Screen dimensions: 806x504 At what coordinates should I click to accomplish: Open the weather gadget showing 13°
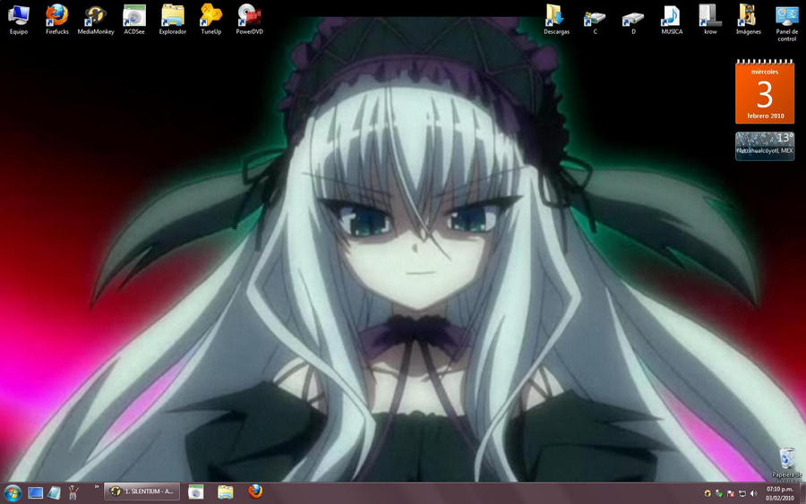coord(764,145)
